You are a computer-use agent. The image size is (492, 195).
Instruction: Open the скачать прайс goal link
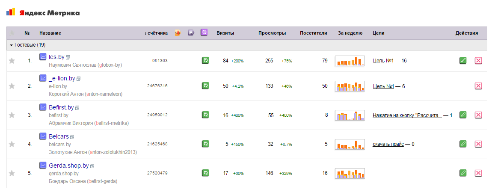[388, 144]
